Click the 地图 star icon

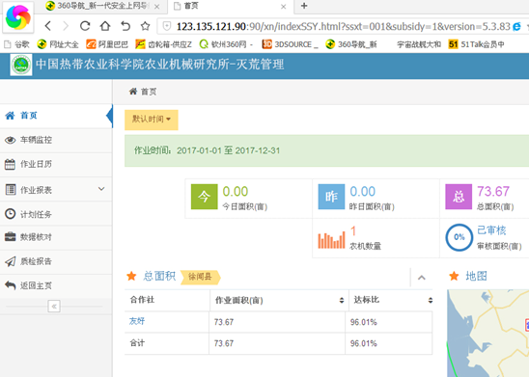pyautogui.click(x=454, y=277)
